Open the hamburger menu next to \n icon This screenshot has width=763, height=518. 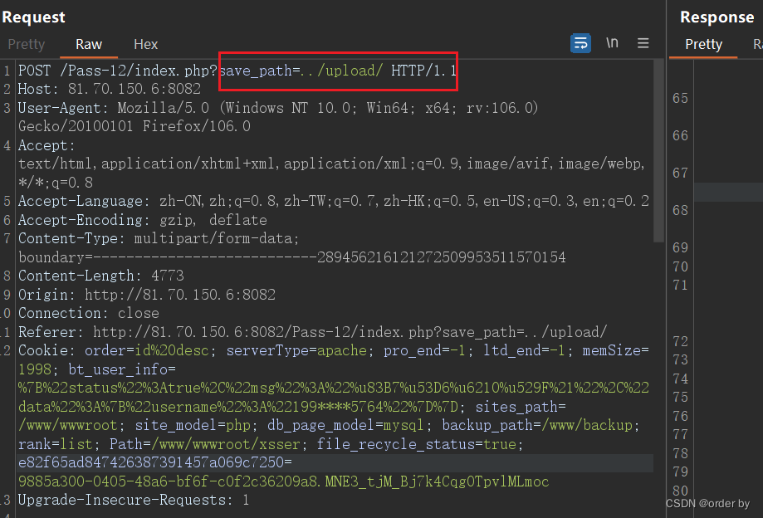pyautogui.click(x=643, y=42)
